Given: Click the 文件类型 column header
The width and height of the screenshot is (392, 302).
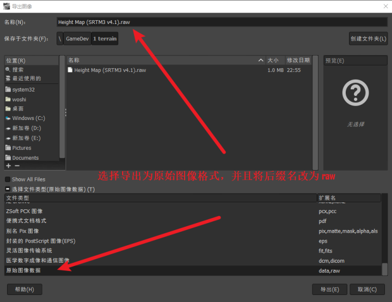Looking at the screenshot, I should click(161, 198).
